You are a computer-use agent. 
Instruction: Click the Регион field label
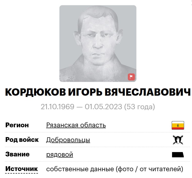17,125
